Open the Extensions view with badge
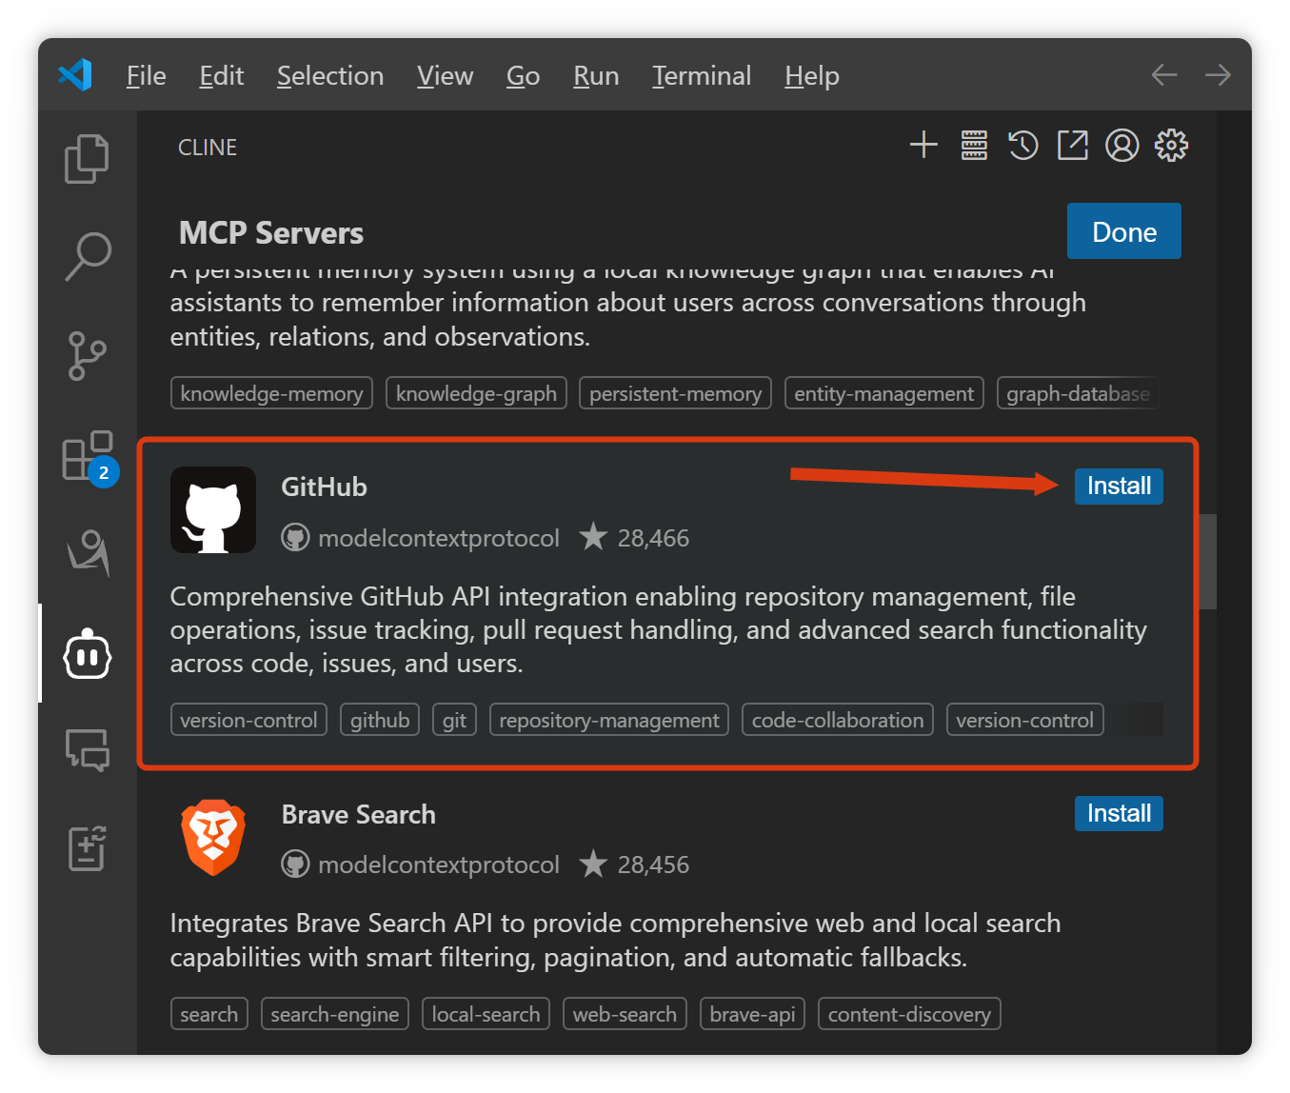1290x1093 pixels. [x=88, y=457]
